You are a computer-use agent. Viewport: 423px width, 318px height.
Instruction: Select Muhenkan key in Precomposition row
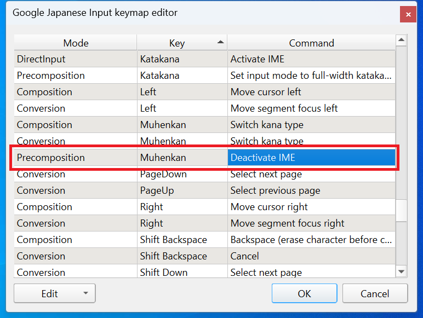pyautogui.click(x=182, y=158)
